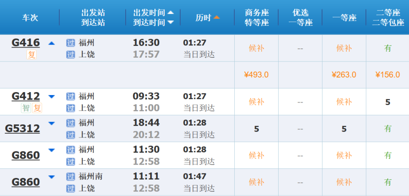
Task: Click the 过 icon beside 福州南
Action: click(x=70, y=176)
